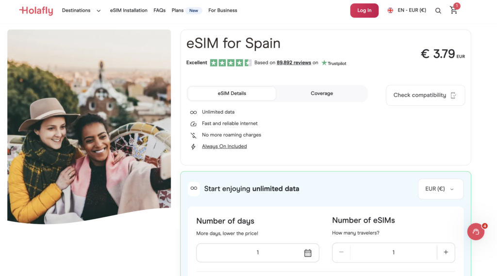Screen dimensions: 497x276
Task: Expand the Destinations menu chevron
Action: tap(99, 11)
